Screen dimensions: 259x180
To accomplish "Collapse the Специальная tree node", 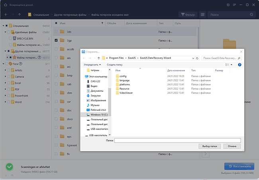I will click(3, 26).
